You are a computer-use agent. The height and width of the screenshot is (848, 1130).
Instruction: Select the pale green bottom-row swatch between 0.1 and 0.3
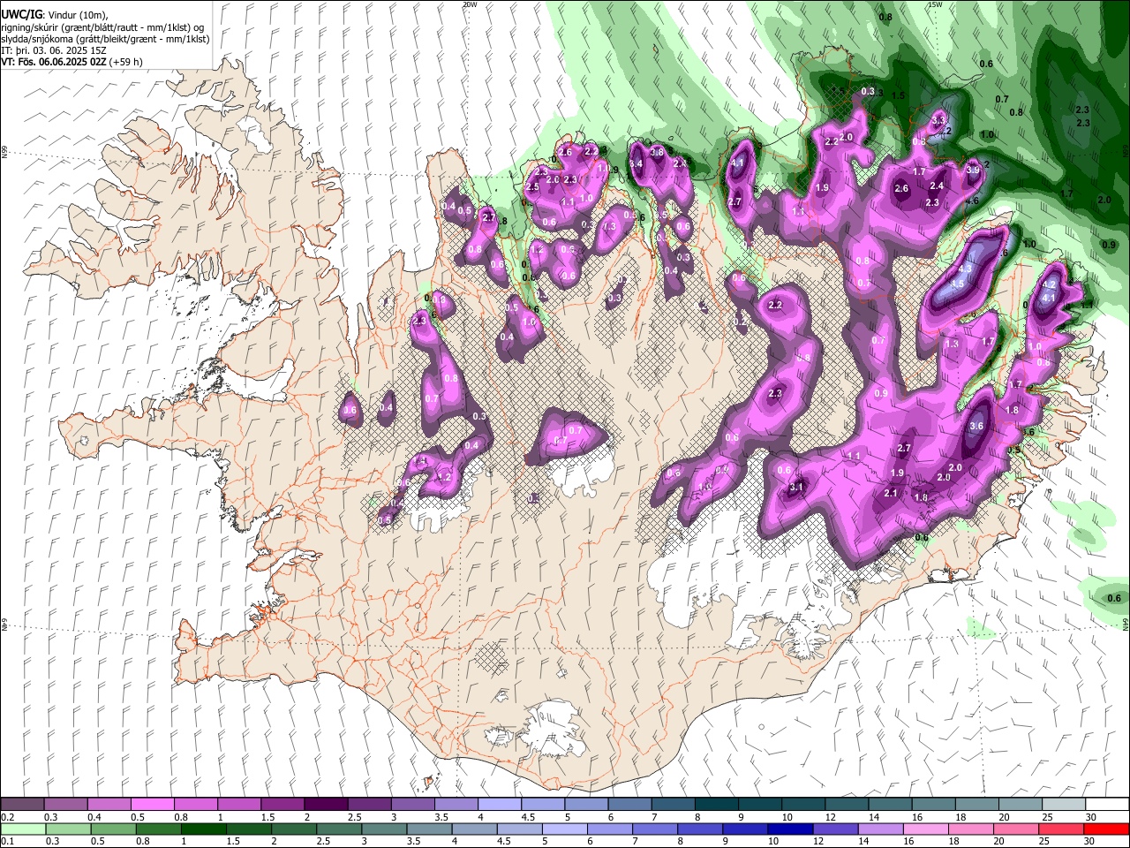[x=22, y=829]
